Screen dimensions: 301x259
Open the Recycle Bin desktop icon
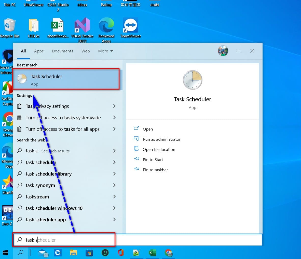[x=9, y=28]
